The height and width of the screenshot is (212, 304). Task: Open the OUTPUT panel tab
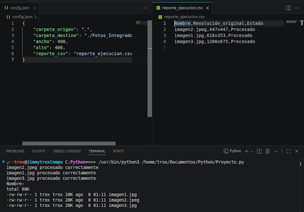pos(38,151)
